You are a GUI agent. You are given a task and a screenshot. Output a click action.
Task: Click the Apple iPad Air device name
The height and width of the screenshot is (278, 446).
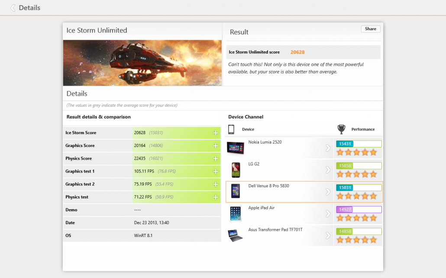point(262,208)
